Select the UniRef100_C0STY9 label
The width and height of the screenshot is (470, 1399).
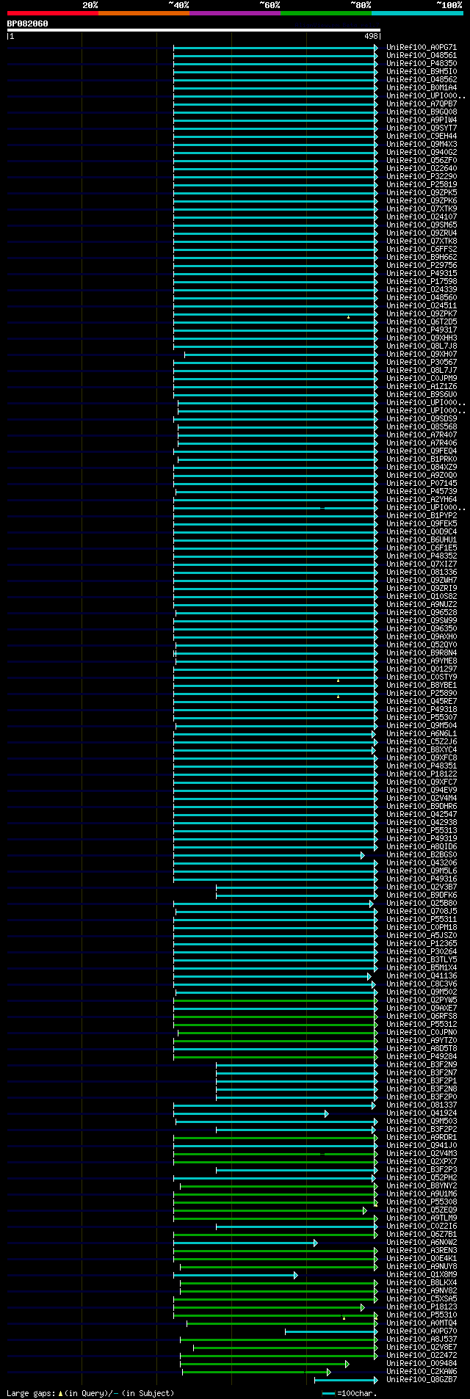click(422, 677)
